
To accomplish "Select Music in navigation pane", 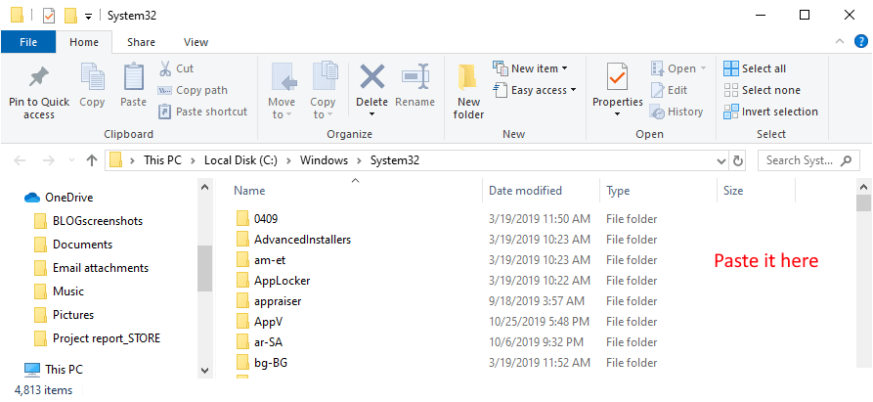I will pyautogui.click(x=59, y=291).
